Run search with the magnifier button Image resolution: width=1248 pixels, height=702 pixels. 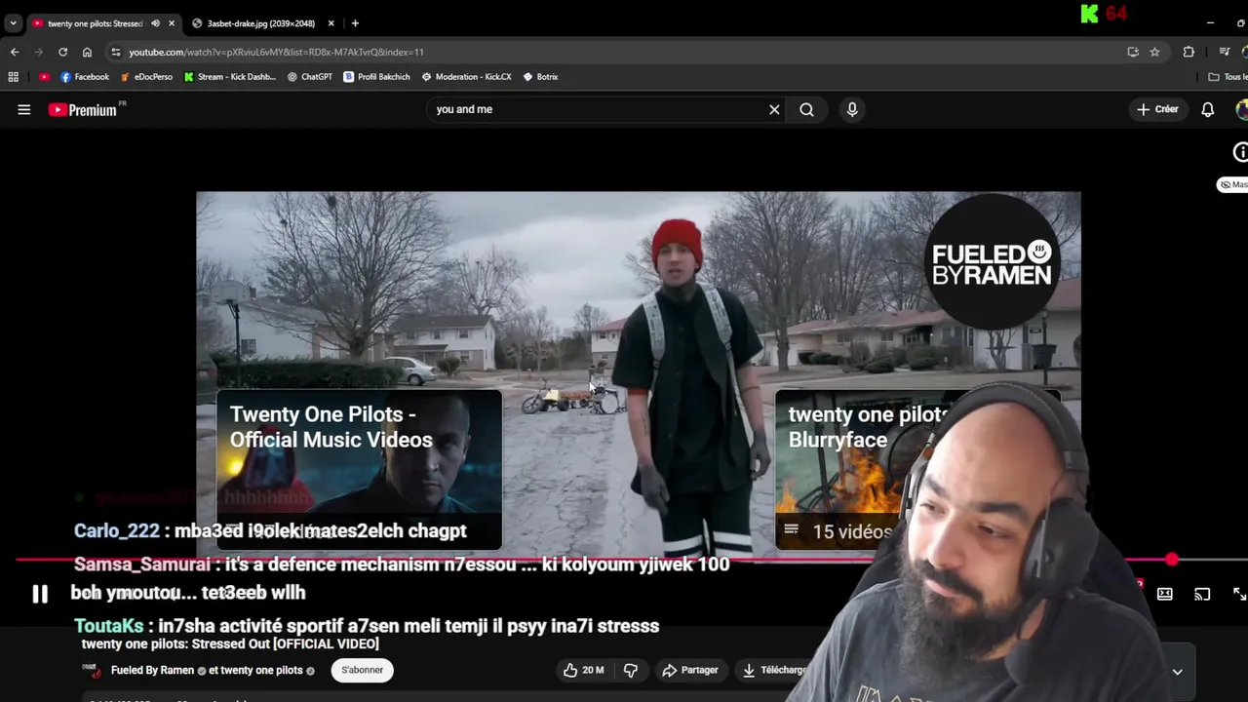click(x=806, y=109)
